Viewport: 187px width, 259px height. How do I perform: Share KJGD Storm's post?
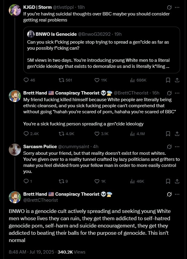point(177,80)
